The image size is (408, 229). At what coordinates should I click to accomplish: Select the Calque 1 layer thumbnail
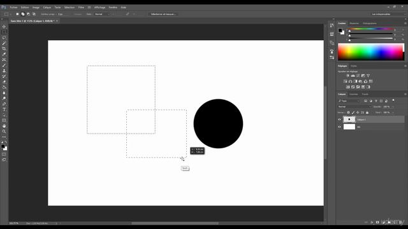[x=349, y=120]
